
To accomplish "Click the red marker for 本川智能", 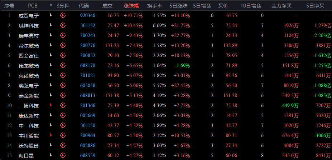I will tap(50, 135).
